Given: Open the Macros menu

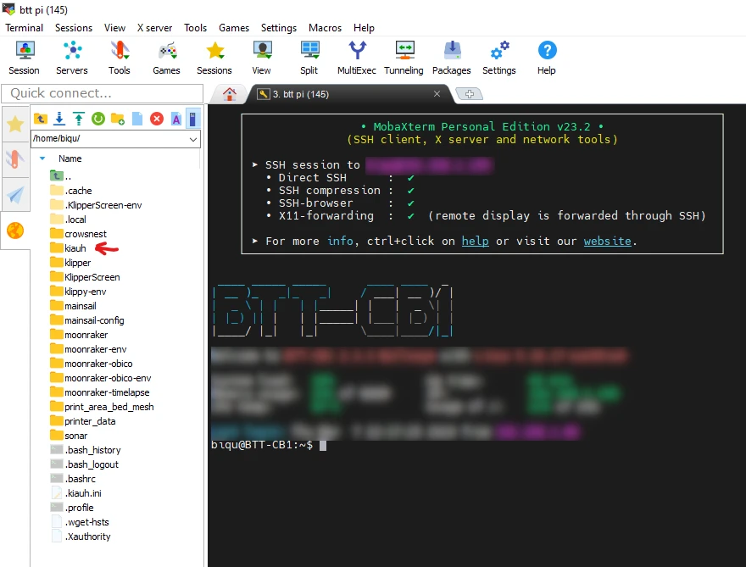Looking at the screenshot, I should (x=326, y=28).
